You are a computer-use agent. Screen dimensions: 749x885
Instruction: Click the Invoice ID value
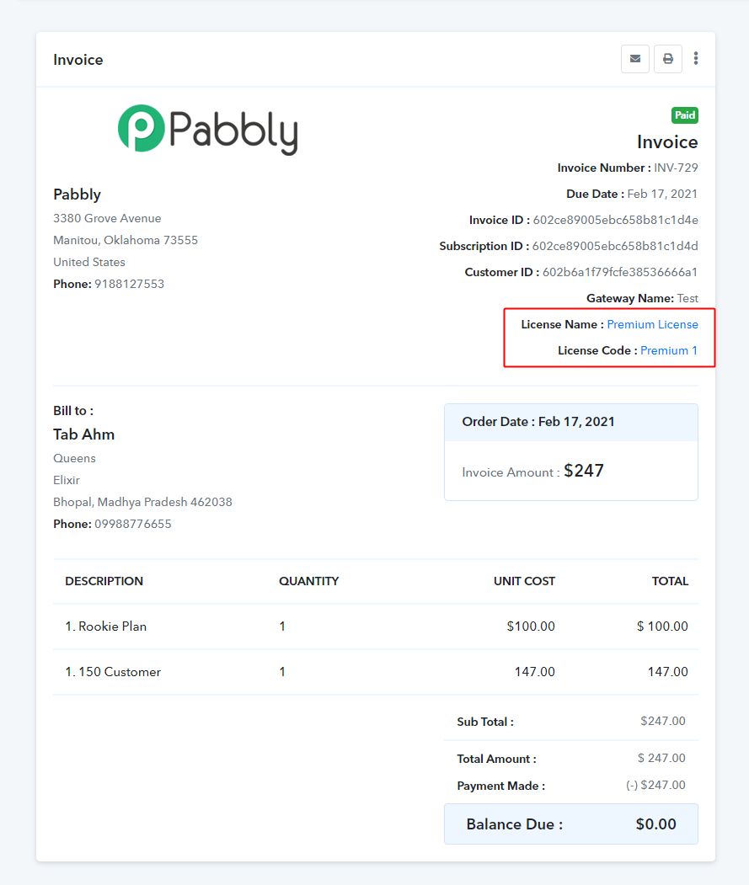[615, 220]
